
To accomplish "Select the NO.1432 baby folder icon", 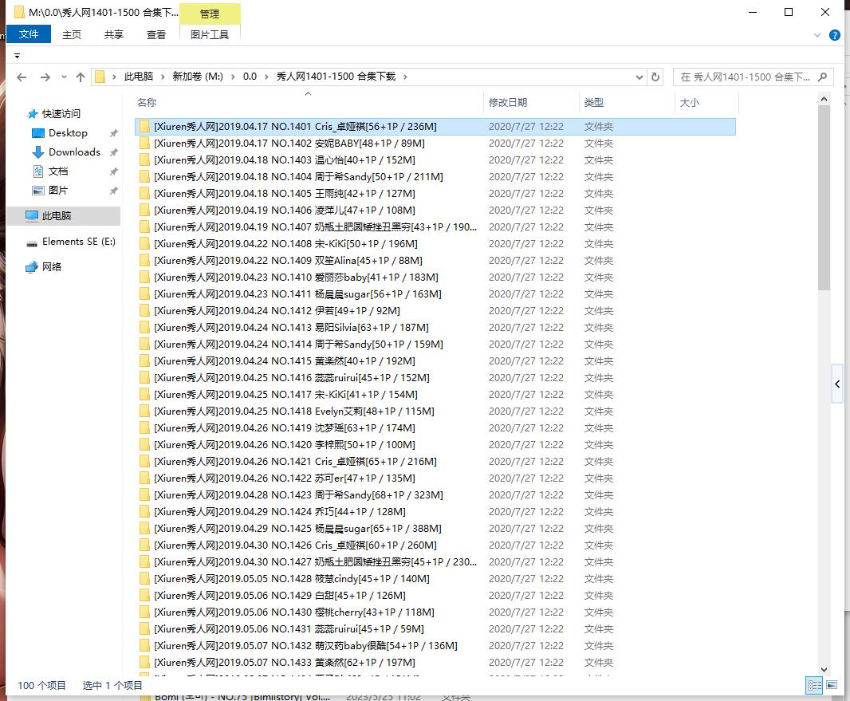I will pyautogui.click(x=144, y=646).
